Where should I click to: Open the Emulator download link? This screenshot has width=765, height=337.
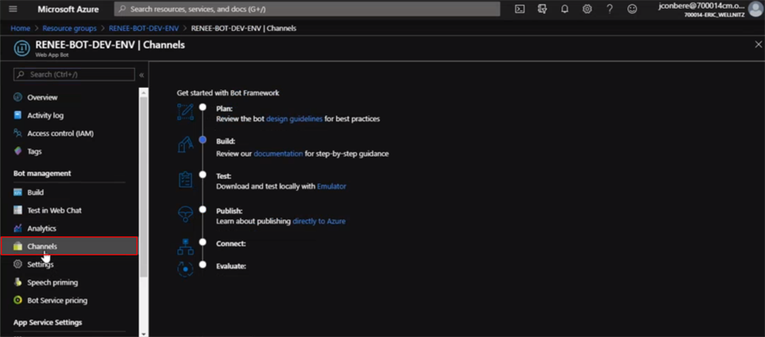[332, 187]
